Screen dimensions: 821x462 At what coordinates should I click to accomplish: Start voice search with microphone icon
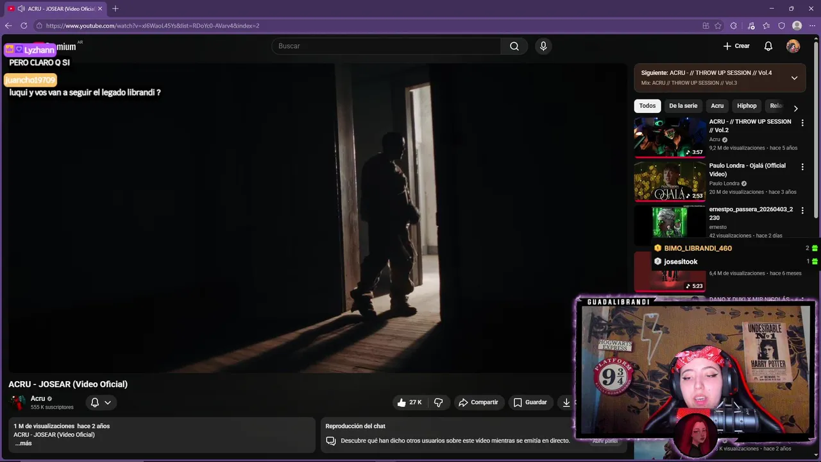pos(543,46)
